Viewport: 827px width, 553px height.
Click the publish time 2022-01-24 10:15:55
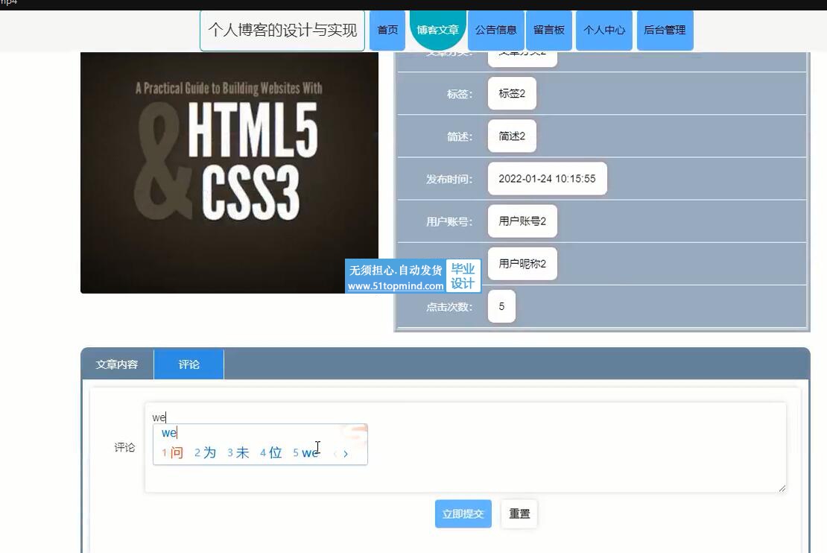tap(547, 179)
